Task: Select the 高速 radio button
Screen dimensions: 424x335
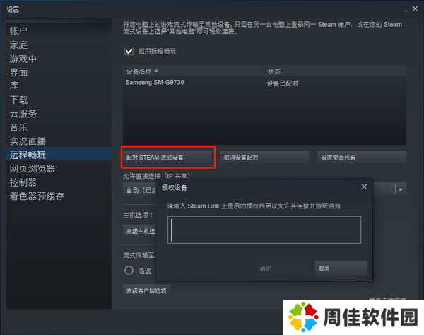Action: (129, 270)
